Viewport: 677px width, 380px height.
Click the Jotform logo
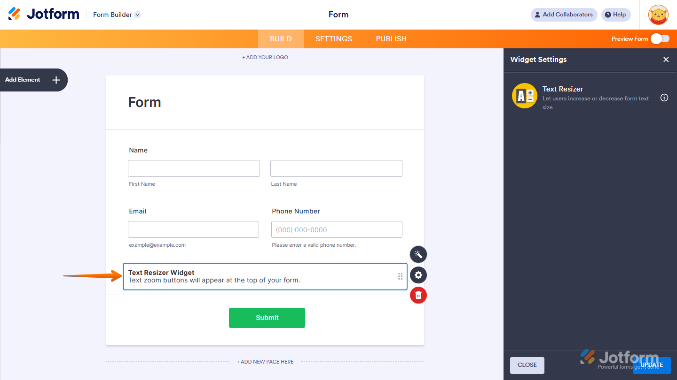(44, 14)
